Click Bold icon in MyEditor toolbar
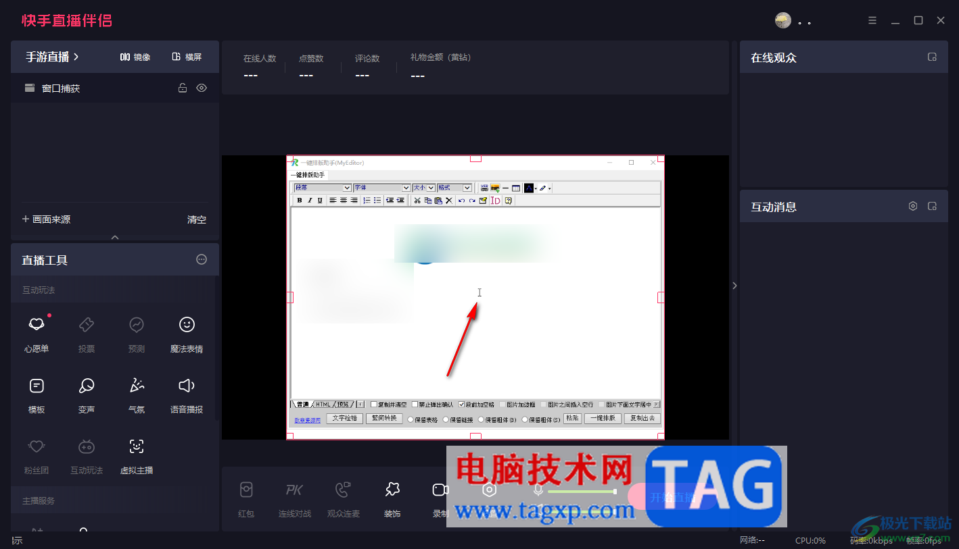This screenshot has height=549, width=959. [300, 201]
